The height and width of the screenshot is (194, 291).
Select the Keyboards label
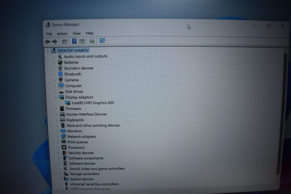tap(75, 120)
